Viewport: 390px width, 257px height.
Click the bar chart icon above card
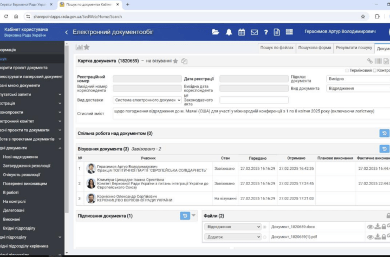point(79,47)
